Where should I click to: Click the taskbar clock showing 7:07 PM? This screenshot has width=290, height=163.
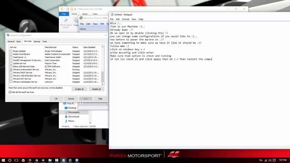coord(283,160)
